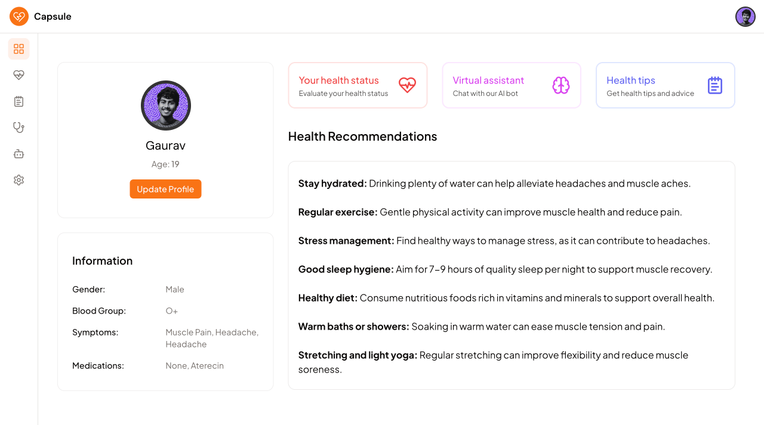Image resolution: width=764 pixels, height=425 pixels.
Task: Click the heart pulse icon in sidebar
Action: point(19,75)
